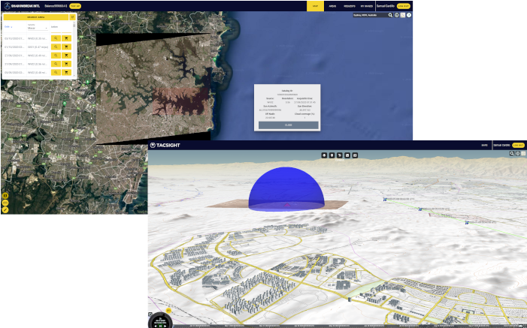Click the play-forward arrow under Tacsight clock
Screen dimensions: 527x328
(x=165, y=326)
